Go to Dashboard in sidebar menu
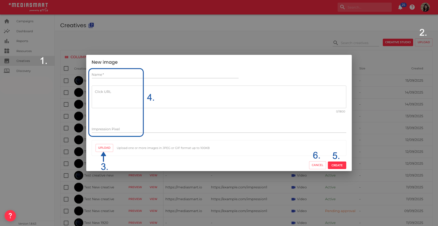Screen dimensions: 438x226 25,31
